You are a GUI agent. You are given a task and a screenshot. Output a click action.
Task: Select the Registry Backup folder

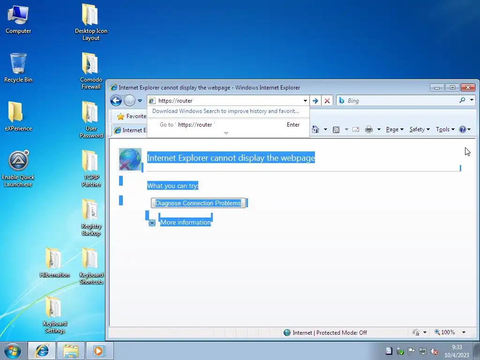tap(91, 217)
